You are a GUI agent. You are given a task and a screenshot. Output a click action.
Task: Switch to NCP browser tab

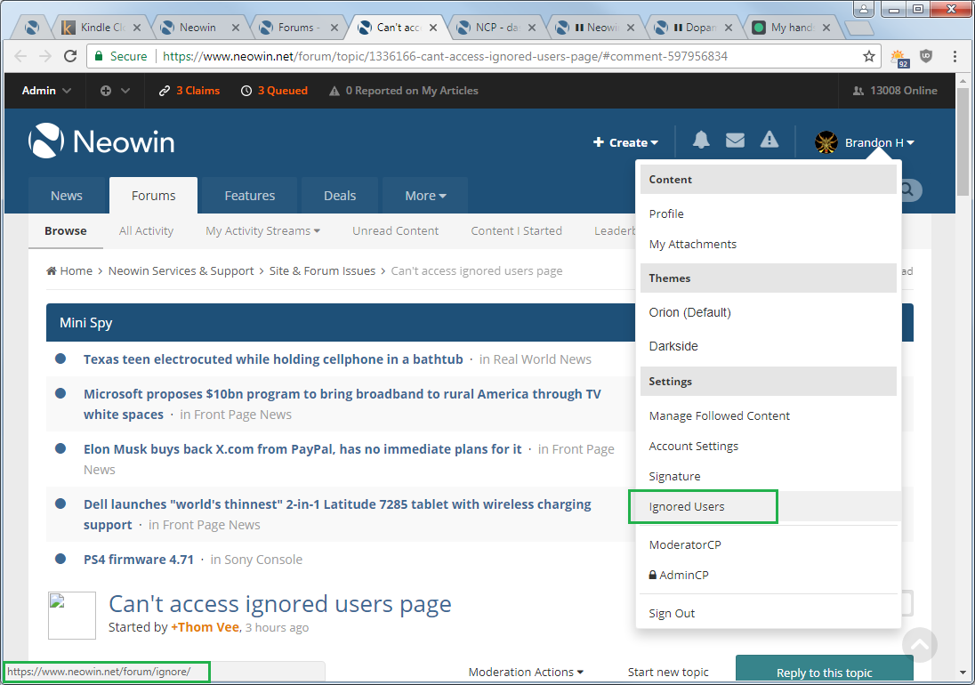(x=496, y=28)
